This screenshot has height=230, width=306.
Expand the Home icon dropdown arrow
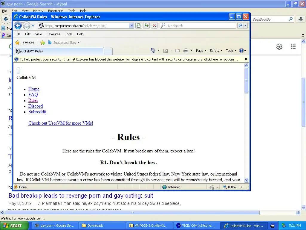click(159, 51)
